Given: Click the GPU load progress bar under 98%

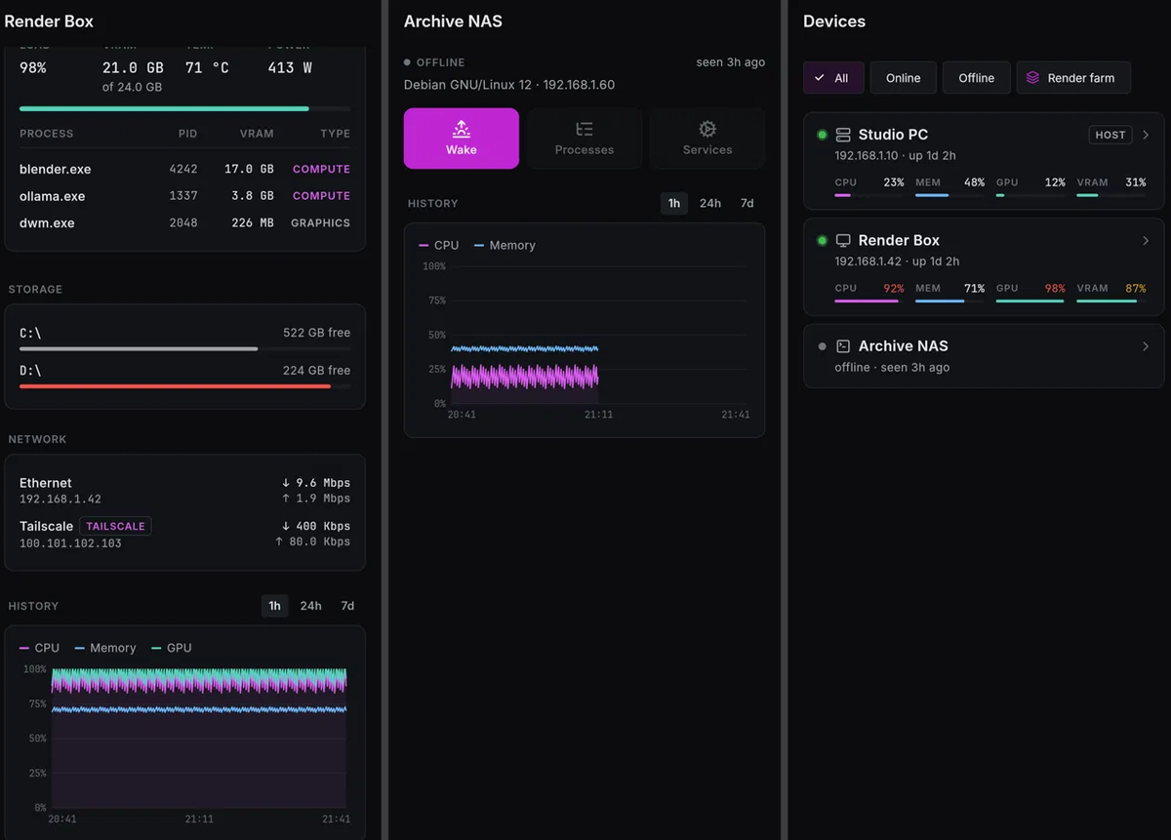Looking at the screenshot, I should [x=184, y=108].
